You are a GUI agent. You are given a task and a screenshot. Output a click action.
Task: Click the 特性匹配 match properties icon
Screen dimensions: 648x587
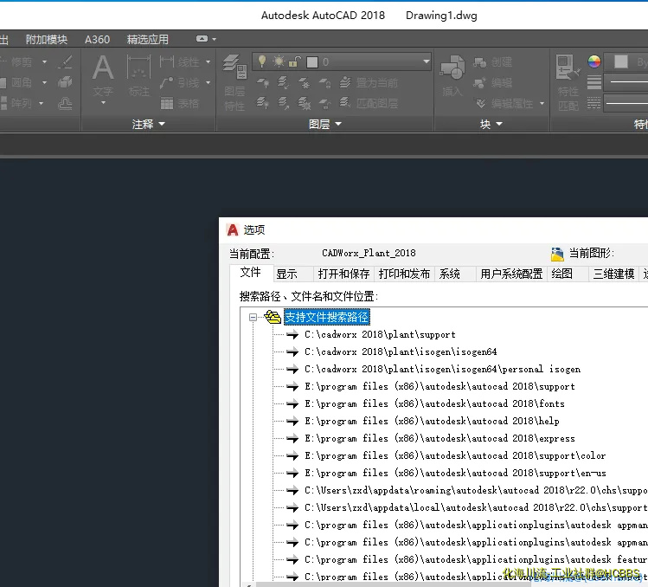coord(568,68)
